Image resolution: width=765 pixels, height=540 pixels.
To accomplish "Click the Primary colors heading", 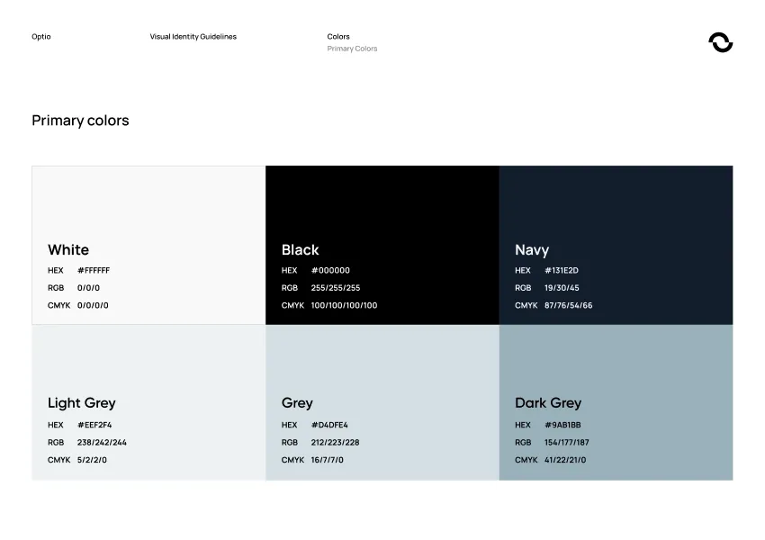I will click(x=80, y=121).
